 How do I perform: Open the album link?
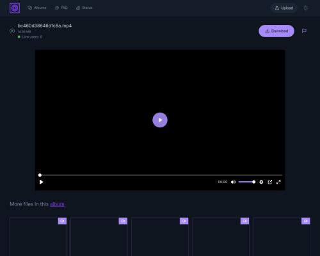tap(57, 204)
